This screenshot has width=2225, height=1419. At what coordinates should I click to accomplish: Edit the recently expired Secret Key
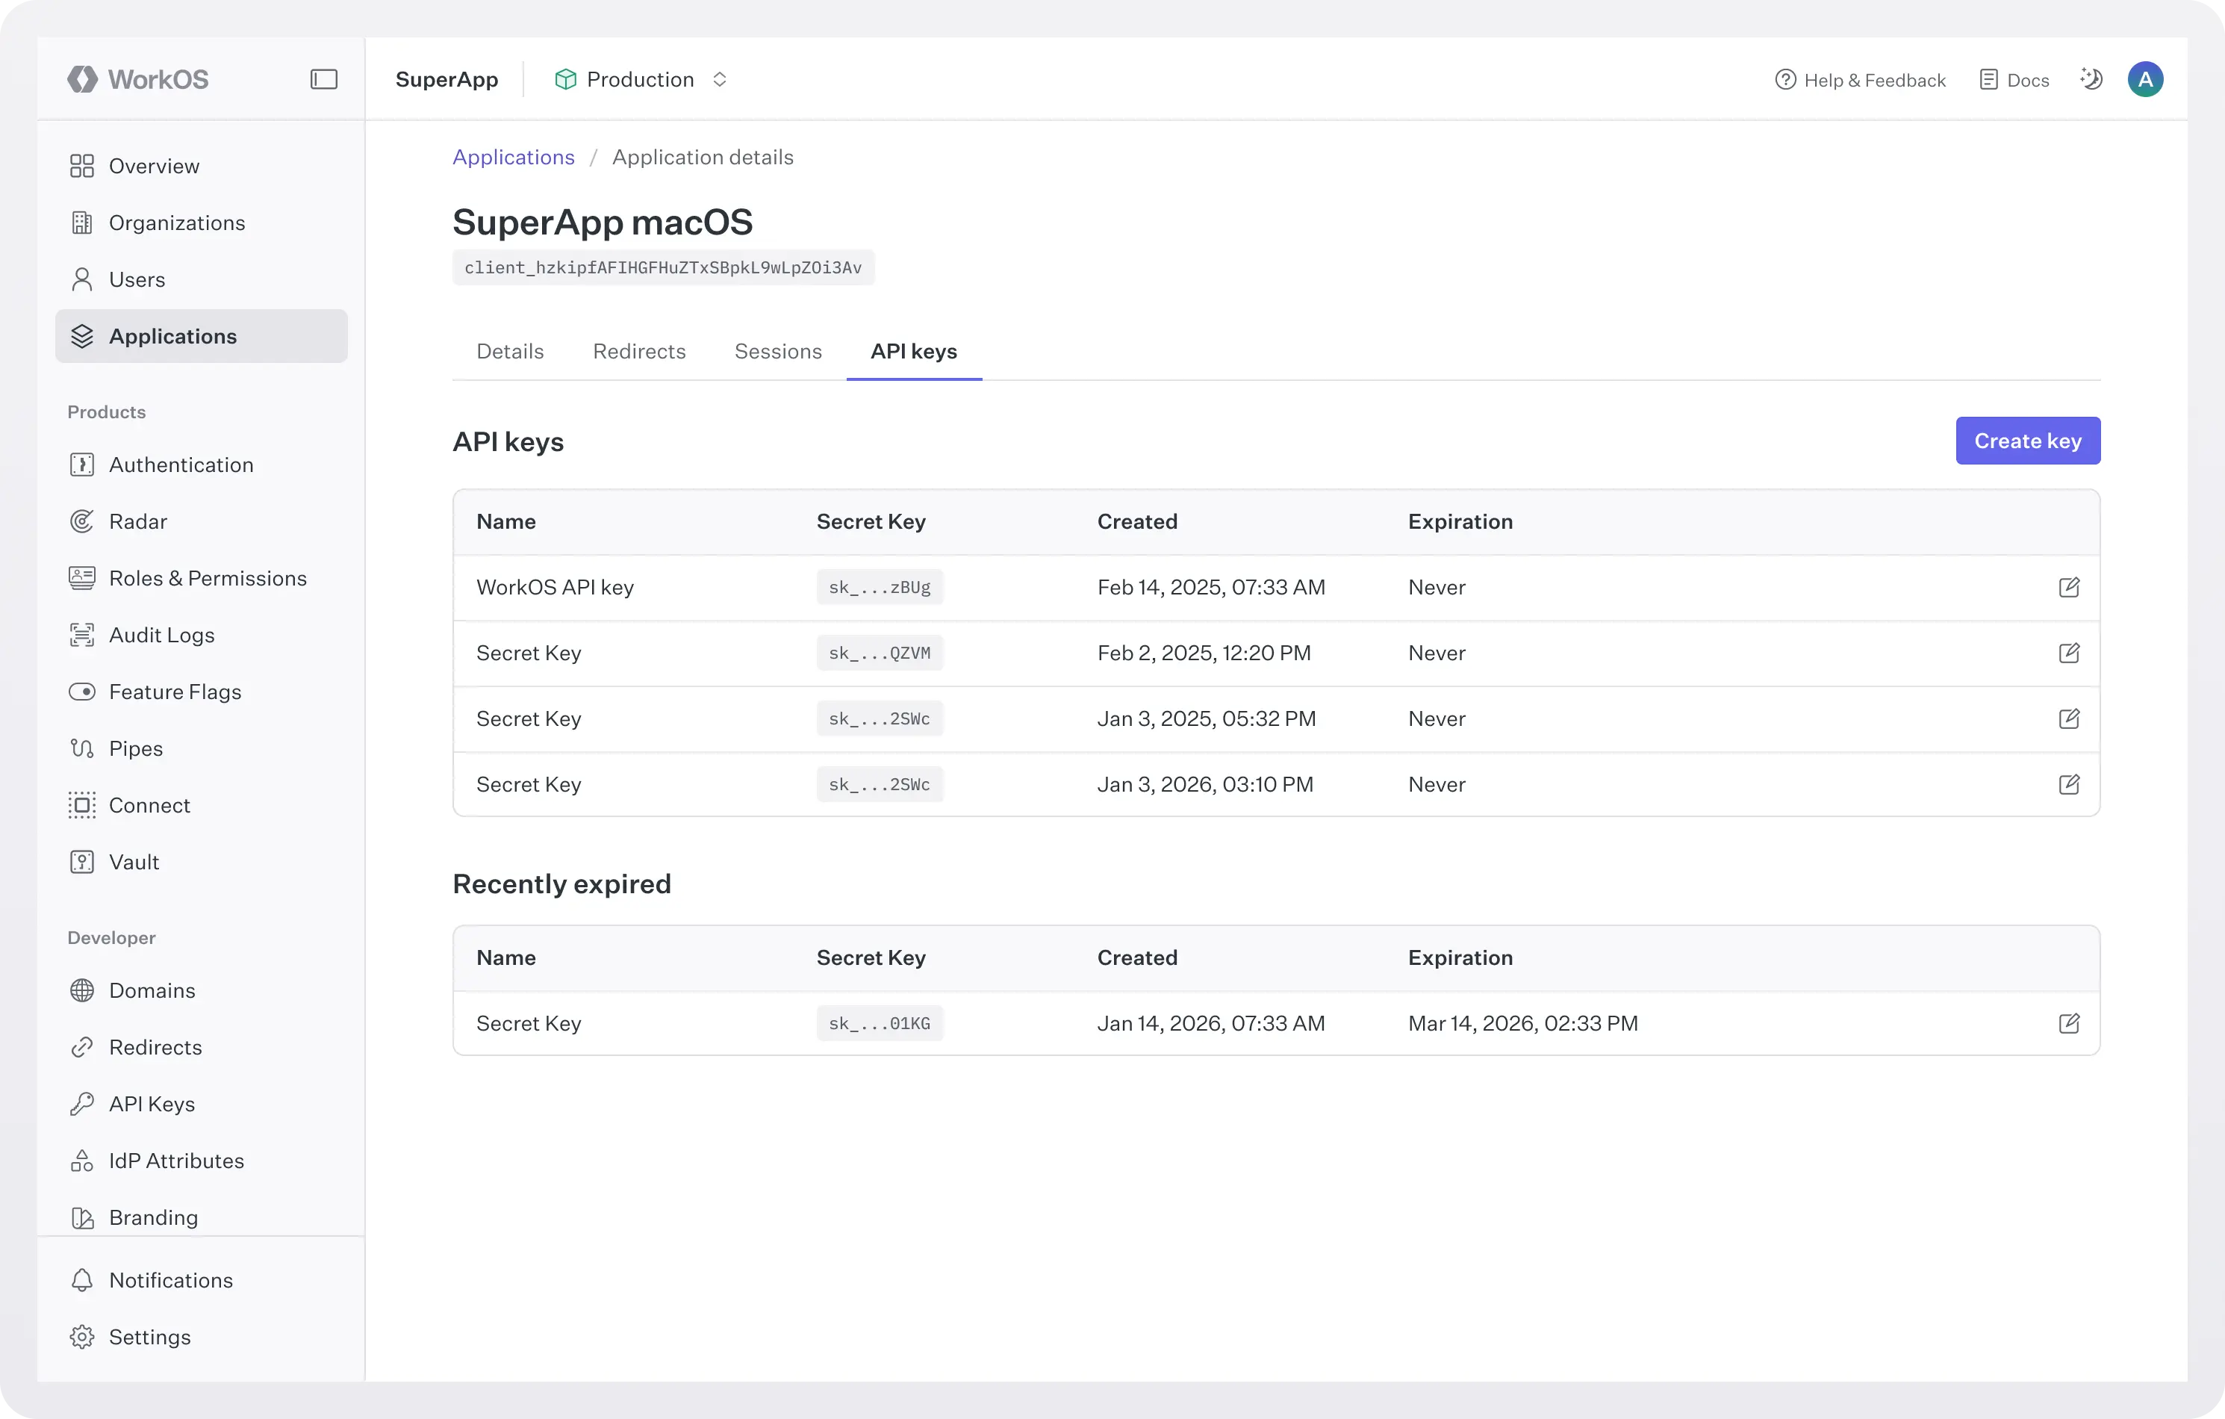coord(2070,1023)
